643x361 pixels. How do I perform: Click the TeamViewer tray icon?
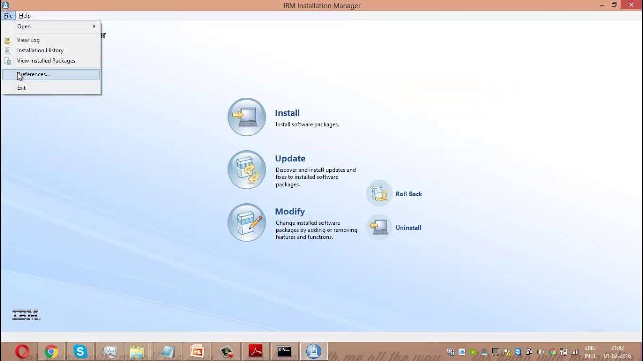pos(518,352)
